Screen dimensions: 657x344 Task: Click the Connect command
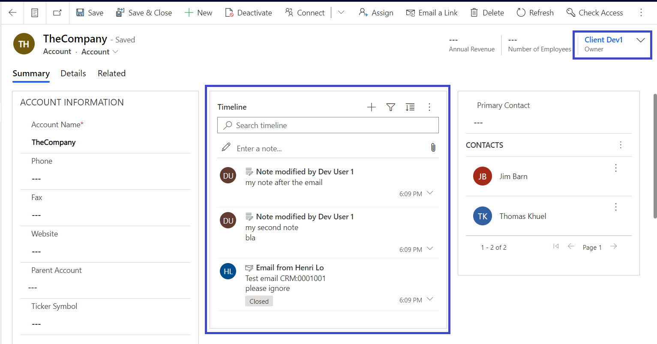click(x=305, y=12)
